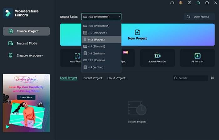219x140 pixels.
Task: Click the Creator Academy lightbulb icon
Action: point(10,55)
